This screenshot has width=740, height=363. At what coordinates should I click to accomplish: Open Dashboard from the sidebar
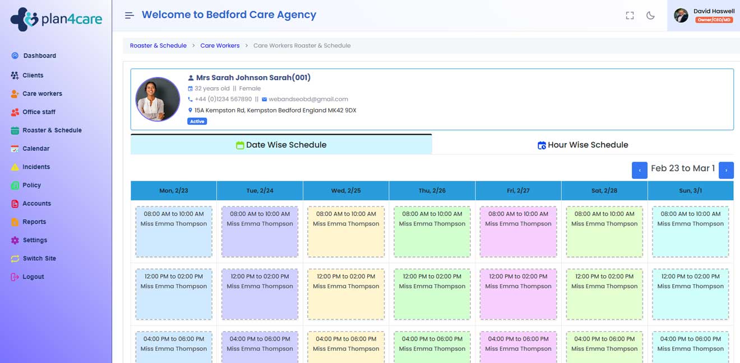39,56
